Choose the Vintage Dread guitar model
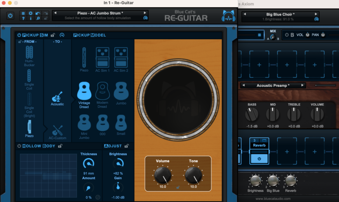The width and height of the screenshot is (339, 202). click(84, 95)
